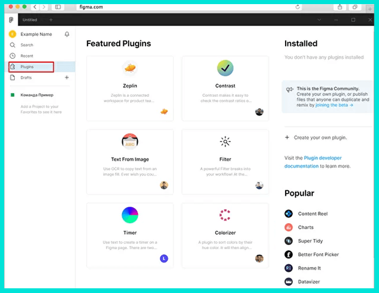Open the Colorizer dotted ring icon
This screenshot has width=379, height=293.
click(225, 215)
